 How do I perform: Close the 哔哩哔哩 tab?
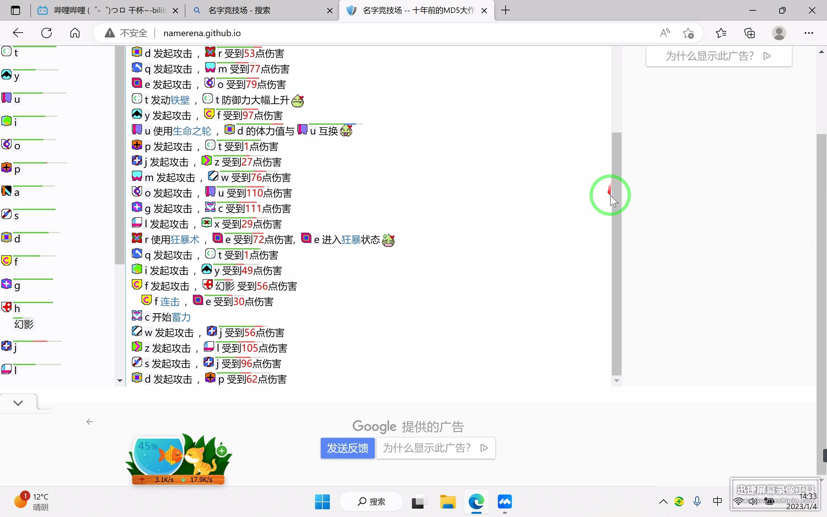(x=175, y=11)
